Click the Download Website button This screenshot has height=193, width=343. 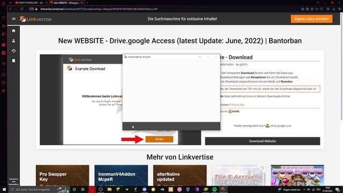pos(263,141)
